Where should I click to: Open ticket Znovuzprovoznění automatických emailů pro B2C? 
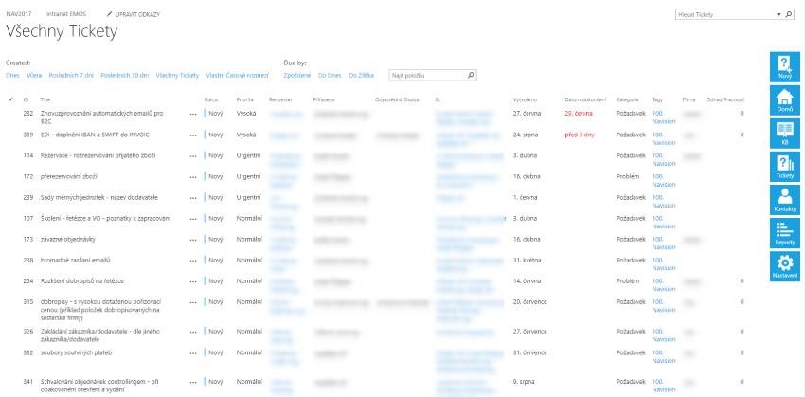101,117
